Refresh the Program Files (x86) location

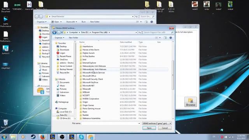(140, 32)
